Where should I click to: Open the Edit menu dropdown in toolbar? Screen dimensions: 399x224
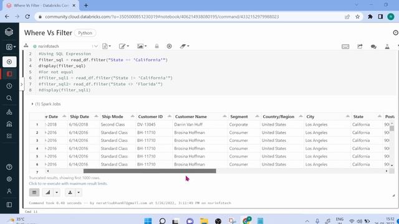124,46
